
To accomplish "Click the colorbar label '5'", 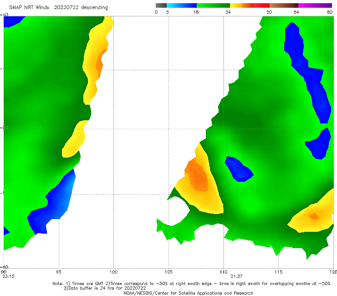I will tap(168, 12).
